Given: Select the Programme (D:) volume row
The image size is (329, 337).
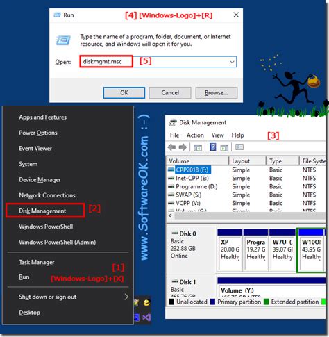Looking at the screenshot, I should click(246, 186).
